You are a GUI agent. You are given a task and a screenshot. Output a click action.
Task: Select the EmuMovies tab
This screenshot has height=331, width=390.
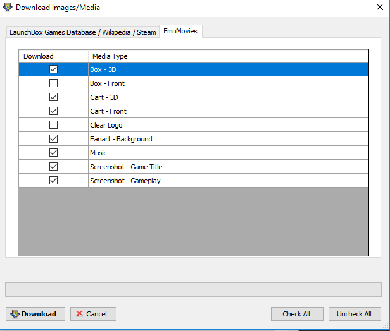coord(180,31)
